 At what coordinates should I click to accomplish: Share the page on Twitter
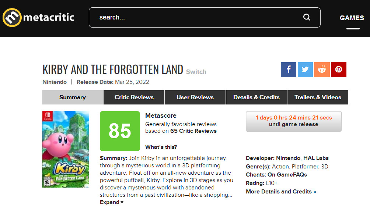305,70
